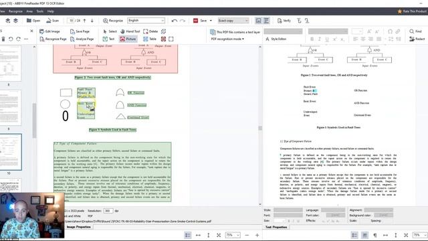Open text pane 75% zoom dropdown
Screen dimensions: 428x241
pyautogui.click(x=420, y=235)
